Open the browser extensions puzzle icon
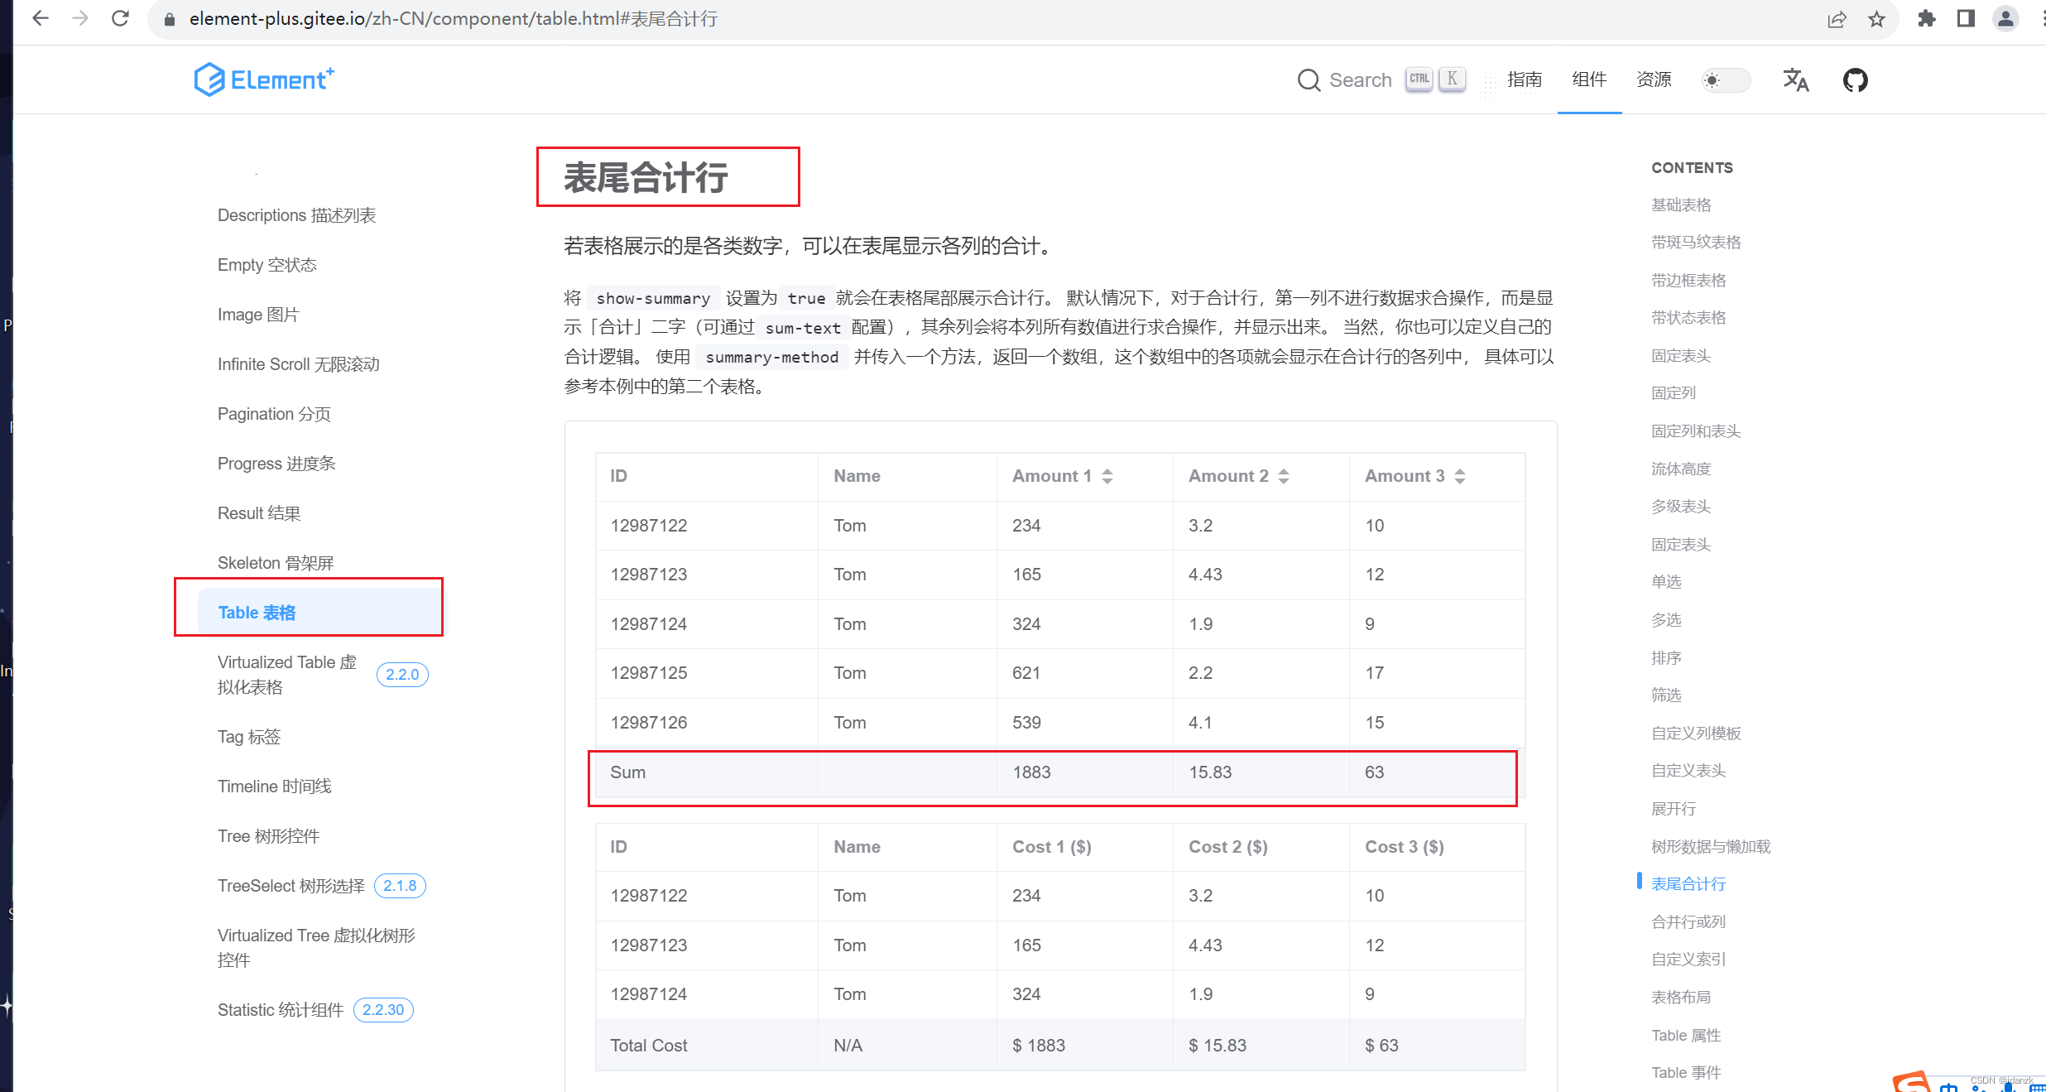This screenshot has height=1092, width=2046. point(1926,18)
